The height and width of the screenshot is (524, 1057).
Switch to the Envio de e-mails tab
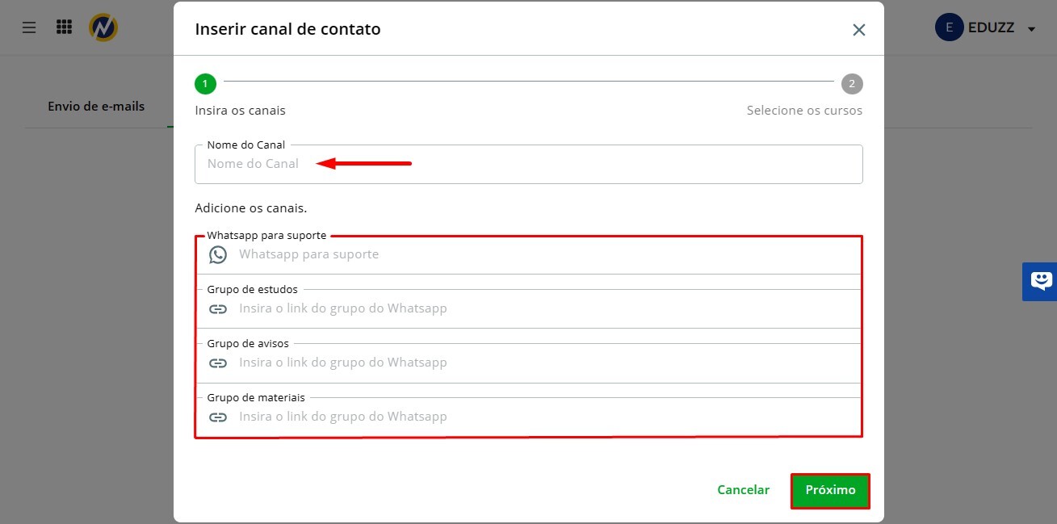(96, 106)
